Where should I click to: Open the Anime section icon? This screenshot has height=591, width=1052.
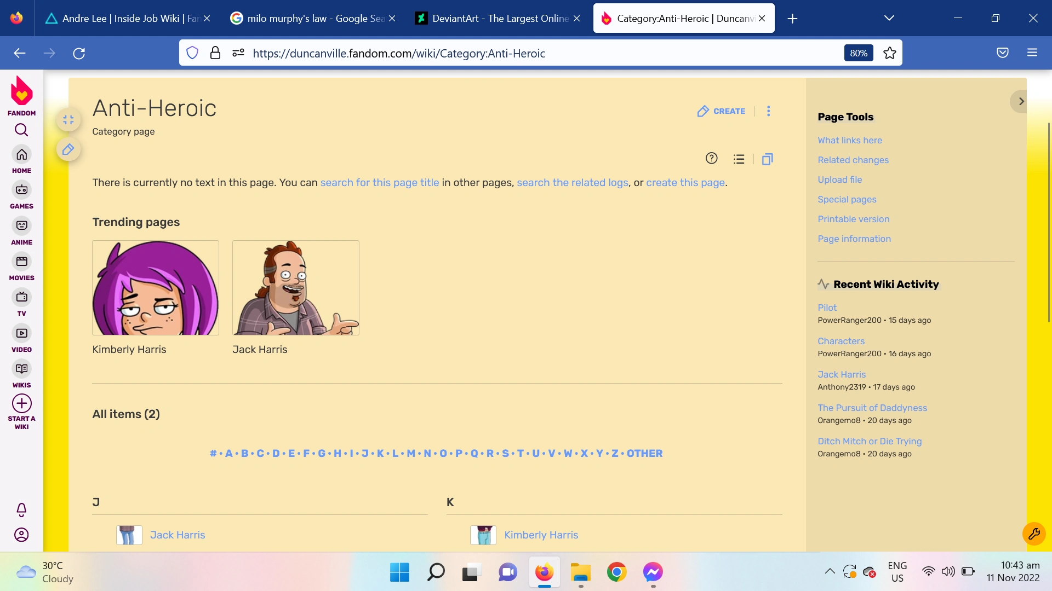click(21, 225)
